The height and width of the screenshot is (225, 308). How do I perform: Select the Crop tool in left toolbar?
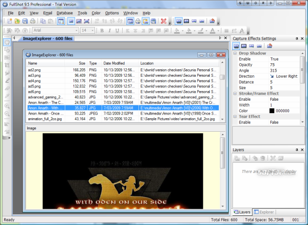tap(7, 65)
